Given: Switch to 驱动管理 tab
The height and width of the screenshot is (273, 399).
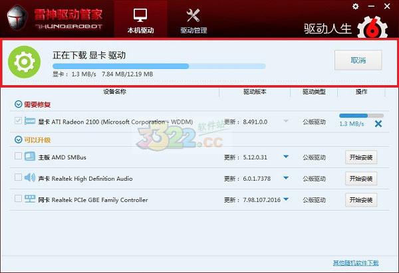Looking at the screenshot, I should point(194,20).
